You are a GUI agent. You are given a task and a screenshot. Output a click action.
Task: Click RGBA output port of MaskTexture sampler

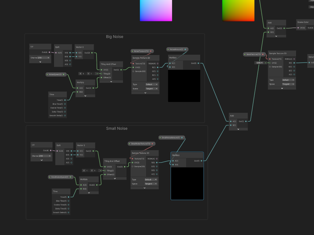tap(294, 59)
